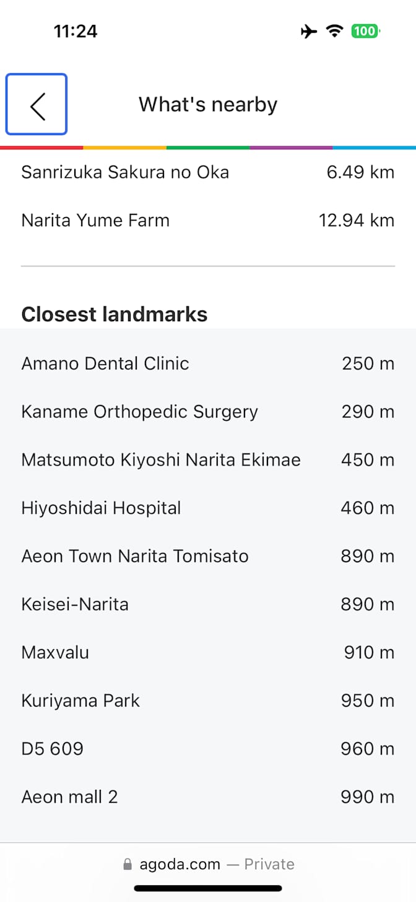Screen dimensions: 416x902
Task: Tap the Wi-Fi status icon
Action: tap(335, 31)
